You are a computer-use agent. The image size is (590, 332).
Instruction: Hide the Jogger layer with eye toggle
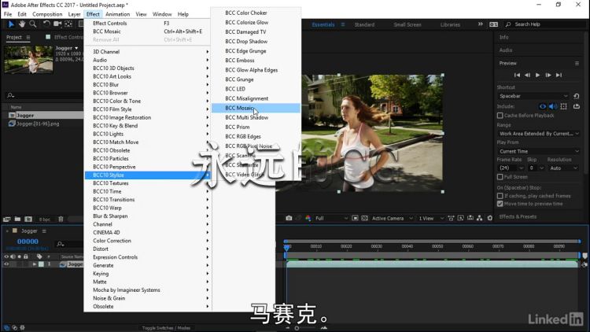coord(6,264)
